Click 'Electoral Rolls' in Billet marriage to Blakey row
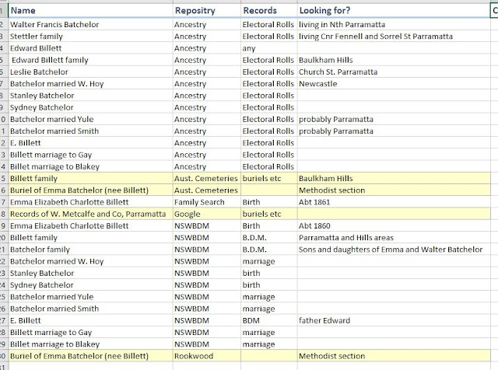This screenshot has width=498, height=370. coord(269,166)
